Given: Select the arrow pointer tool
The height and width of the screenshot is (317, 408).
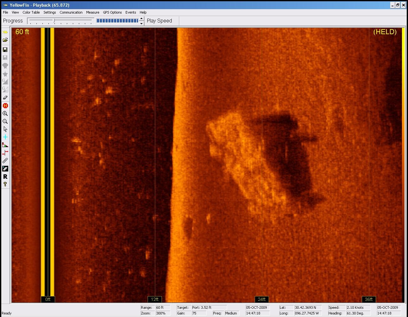Looking at the screenshot, I should tap(5, 129).
